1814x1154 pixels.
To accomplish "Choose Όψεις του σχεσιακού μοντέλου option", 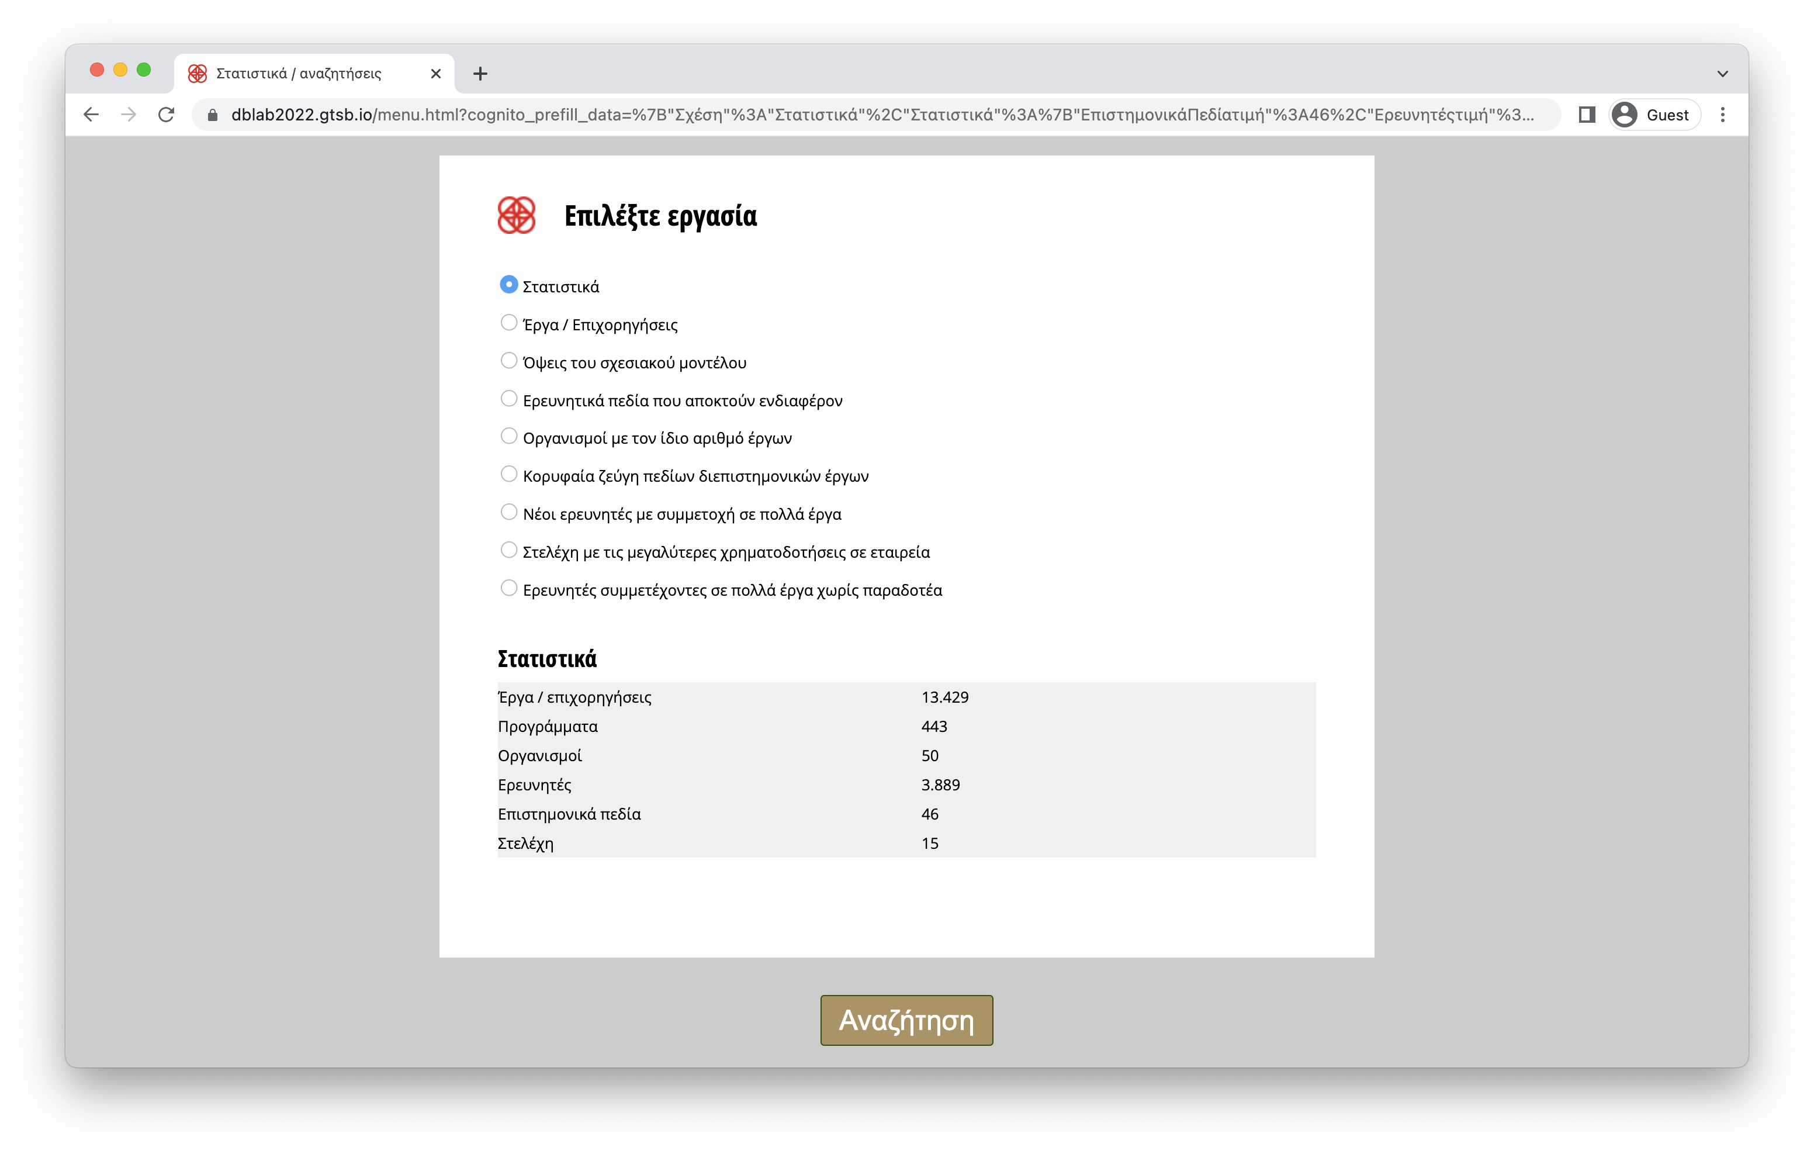I will (x=508, y=361).
